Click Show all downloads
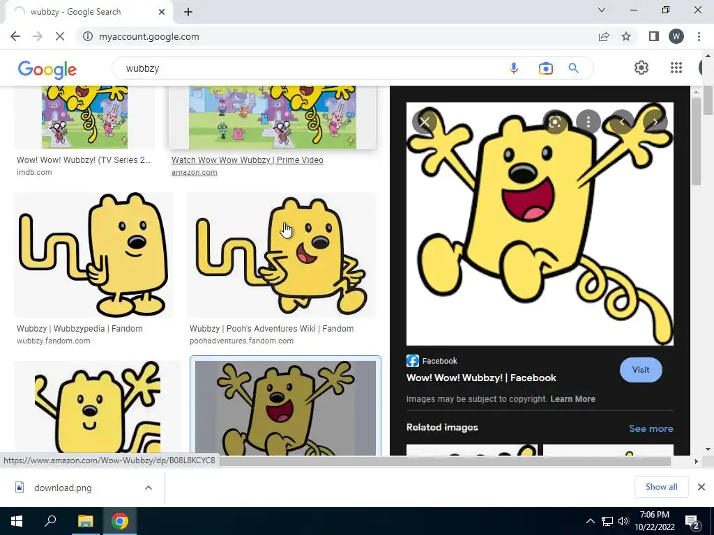This screenshot has height=535, width=714. [x=661, y=487]
